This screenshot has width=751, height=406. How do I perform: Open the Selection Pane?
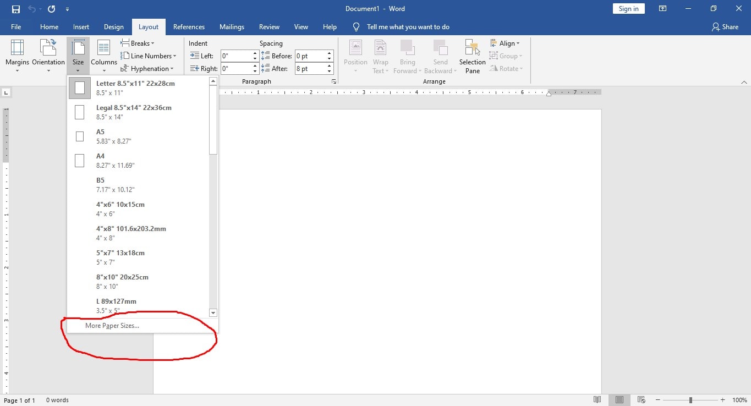(472, 55)
